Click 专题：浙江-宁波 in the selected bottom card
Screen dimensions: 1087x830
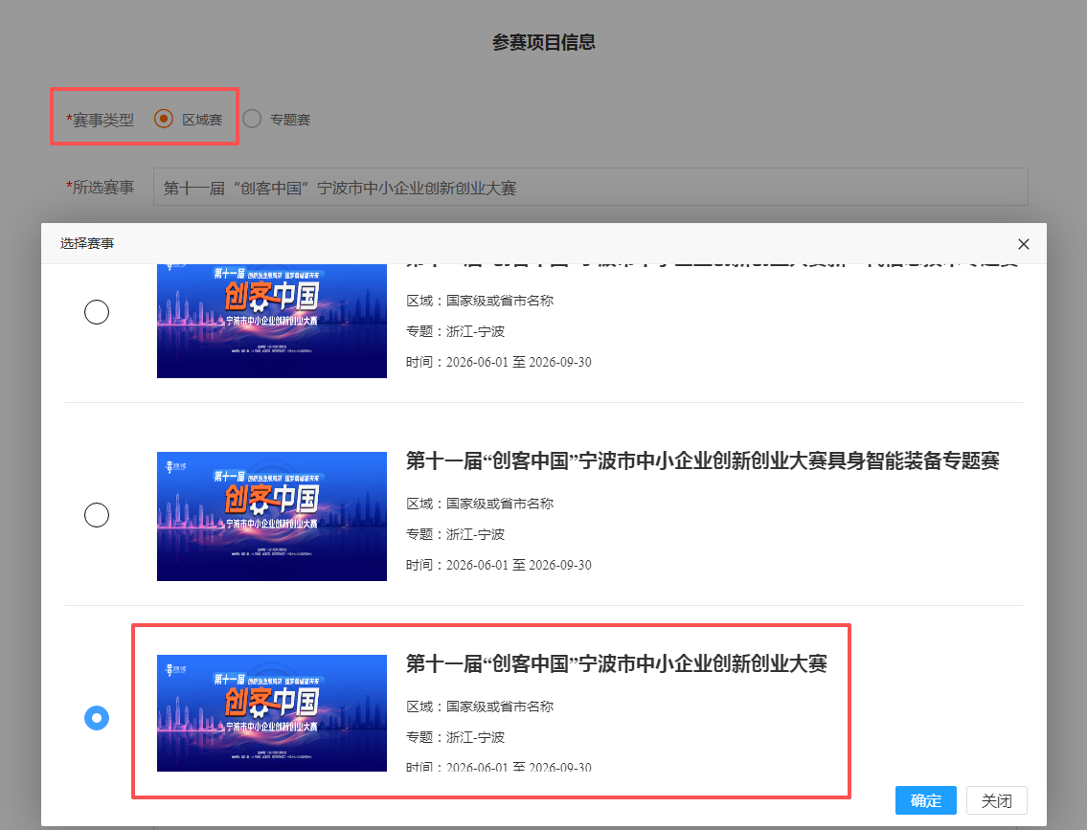[x=455, y=737]
